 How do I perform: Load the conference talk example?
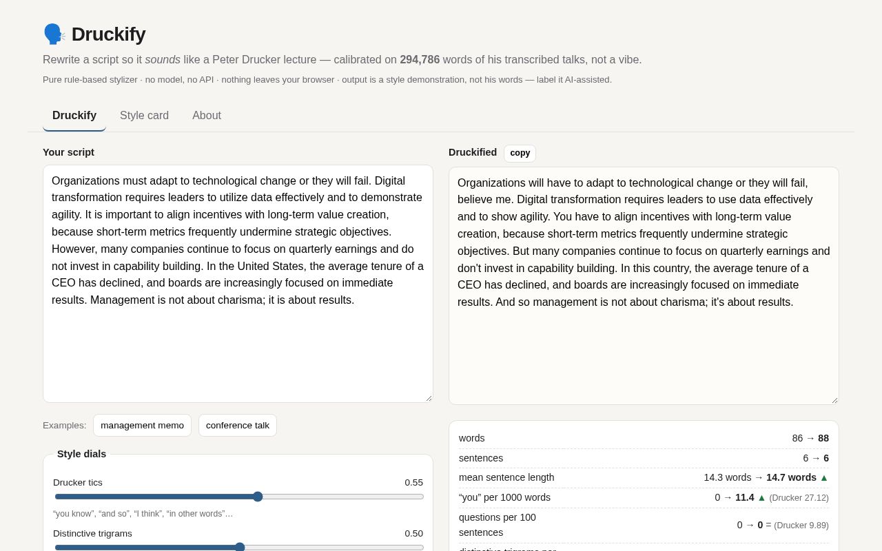point(238,425)
